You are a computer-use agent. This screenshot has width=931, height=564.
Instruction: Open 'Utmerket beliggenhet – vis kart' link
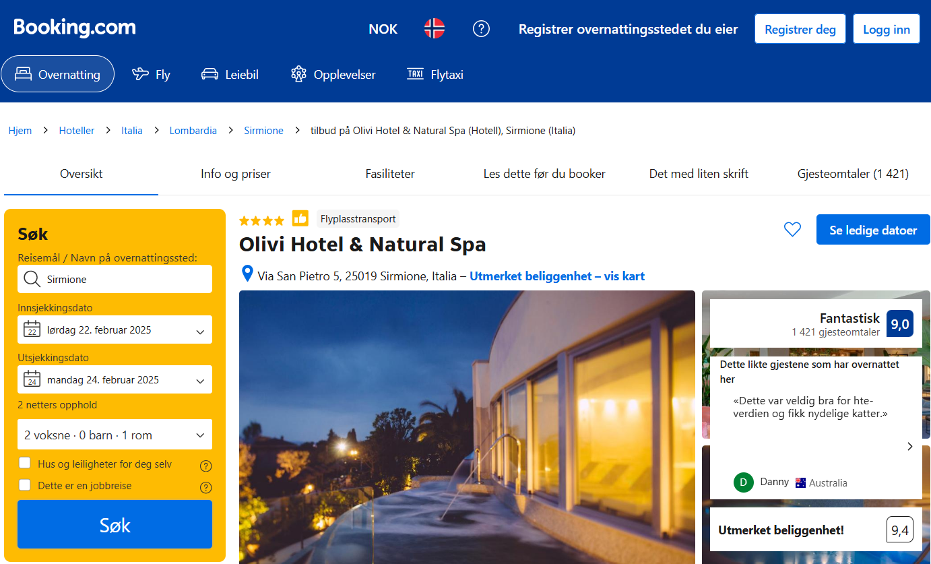click(556, 276)
